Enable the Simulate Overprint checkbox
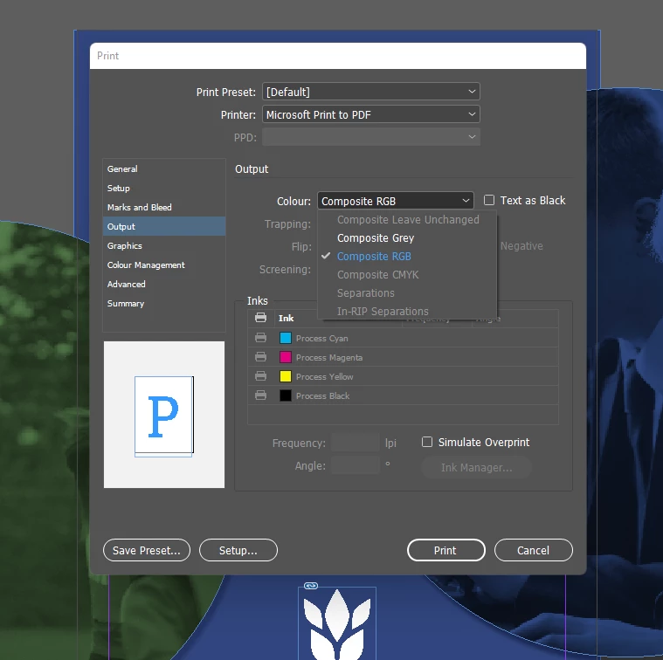The image size is (663, 660). (x=427, y=442)
